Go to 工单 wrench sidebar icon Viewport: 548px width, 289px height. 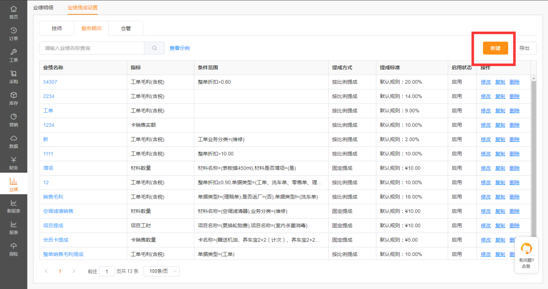point(14,52)
